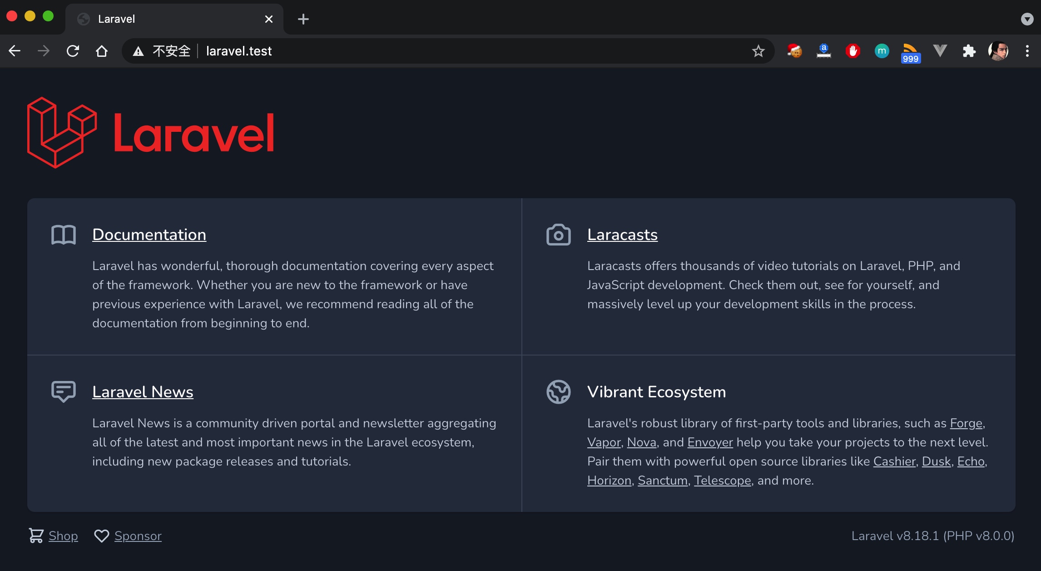Viewport: 1041px width, 571px height.
Task: Open the Shop link
Action: (63, 536)
